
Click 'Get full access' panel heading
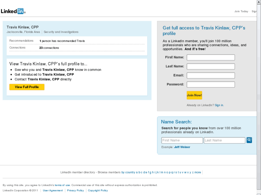point(204,30)
